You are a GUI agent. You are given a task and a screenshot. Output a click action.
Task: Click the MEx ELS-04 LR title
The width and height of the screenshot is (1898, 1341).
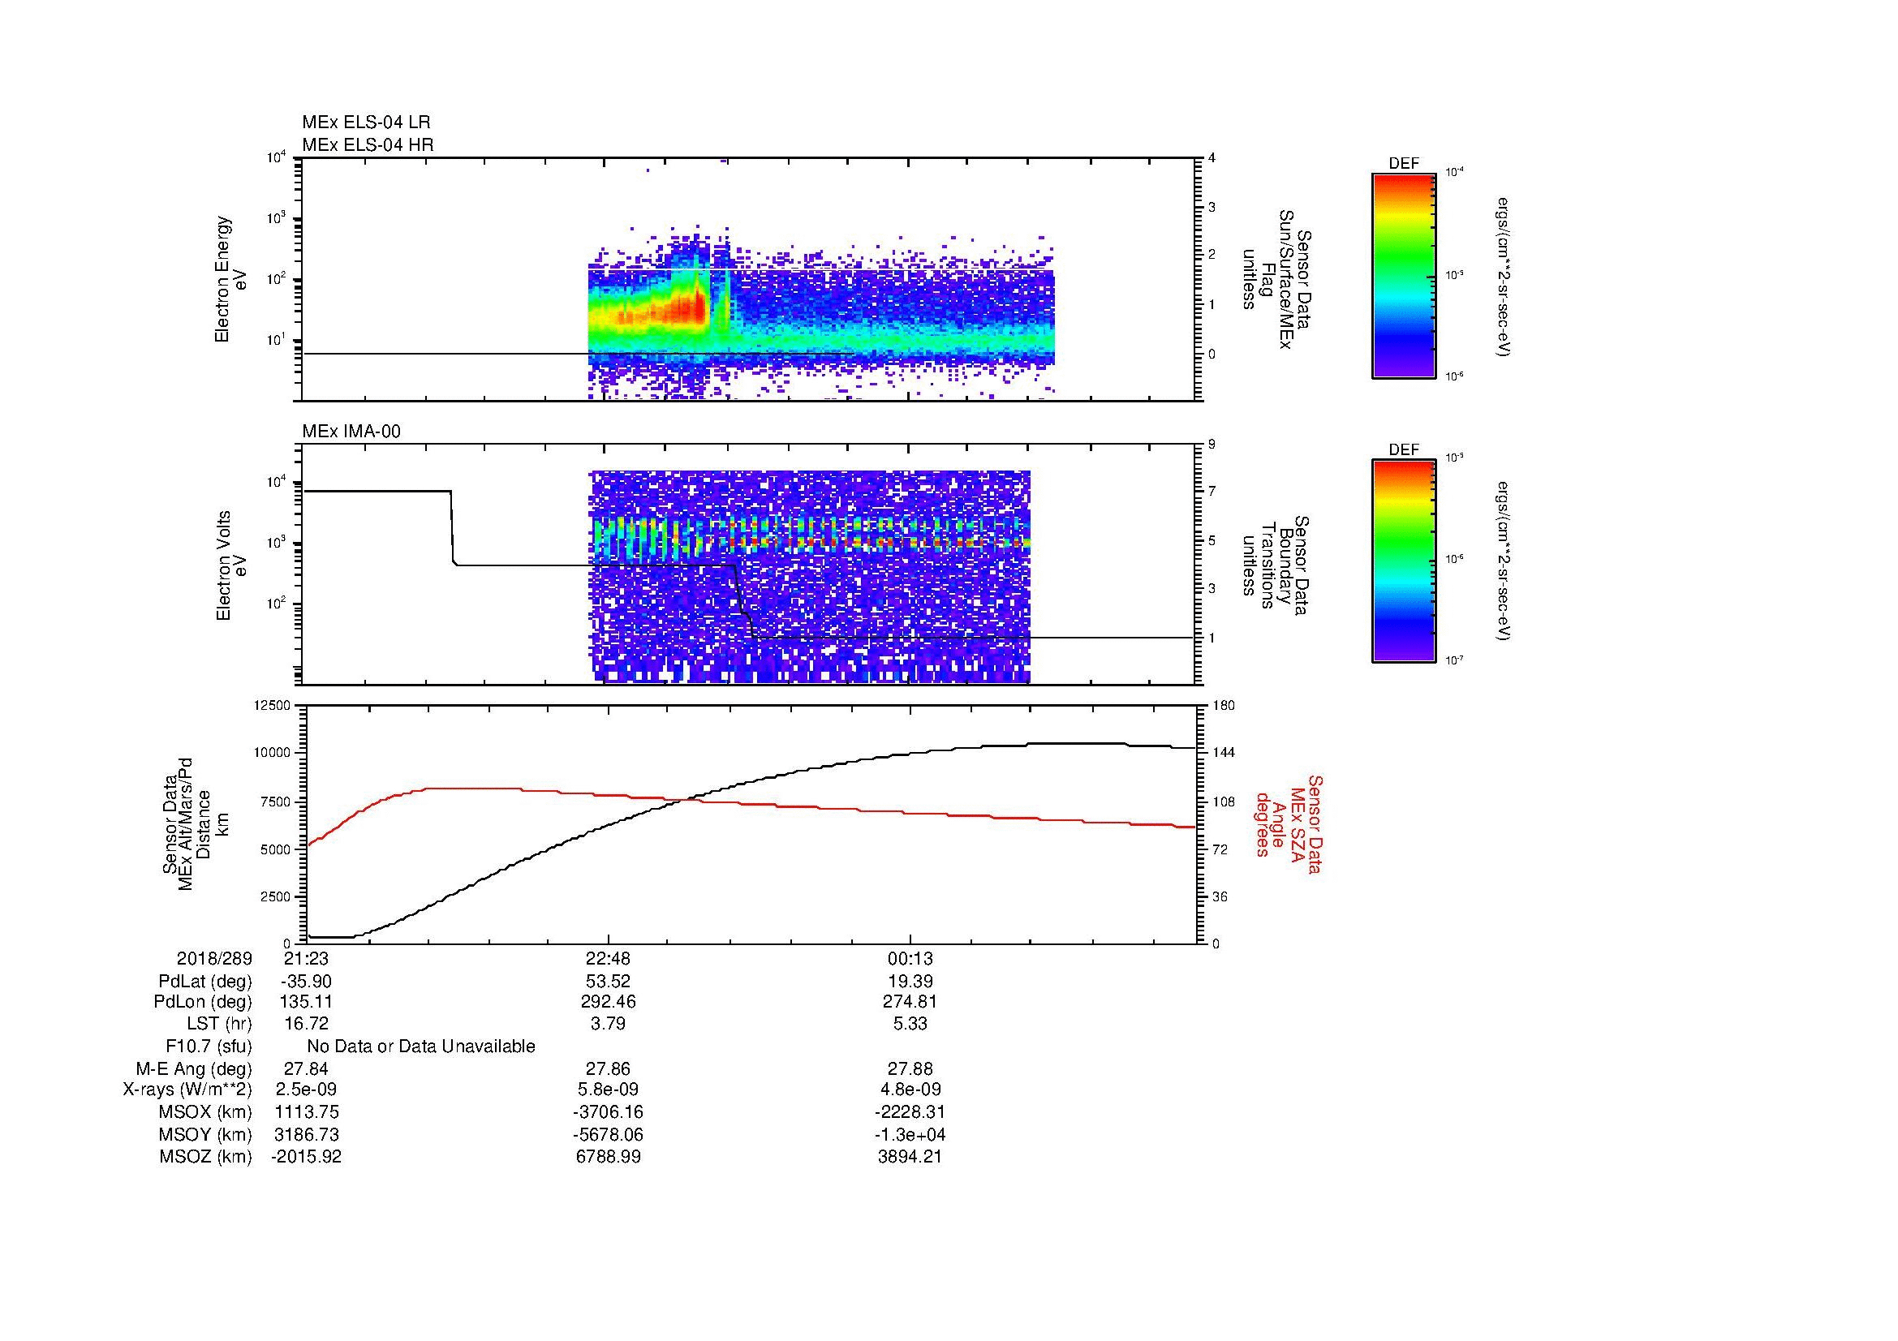[366, 122]
